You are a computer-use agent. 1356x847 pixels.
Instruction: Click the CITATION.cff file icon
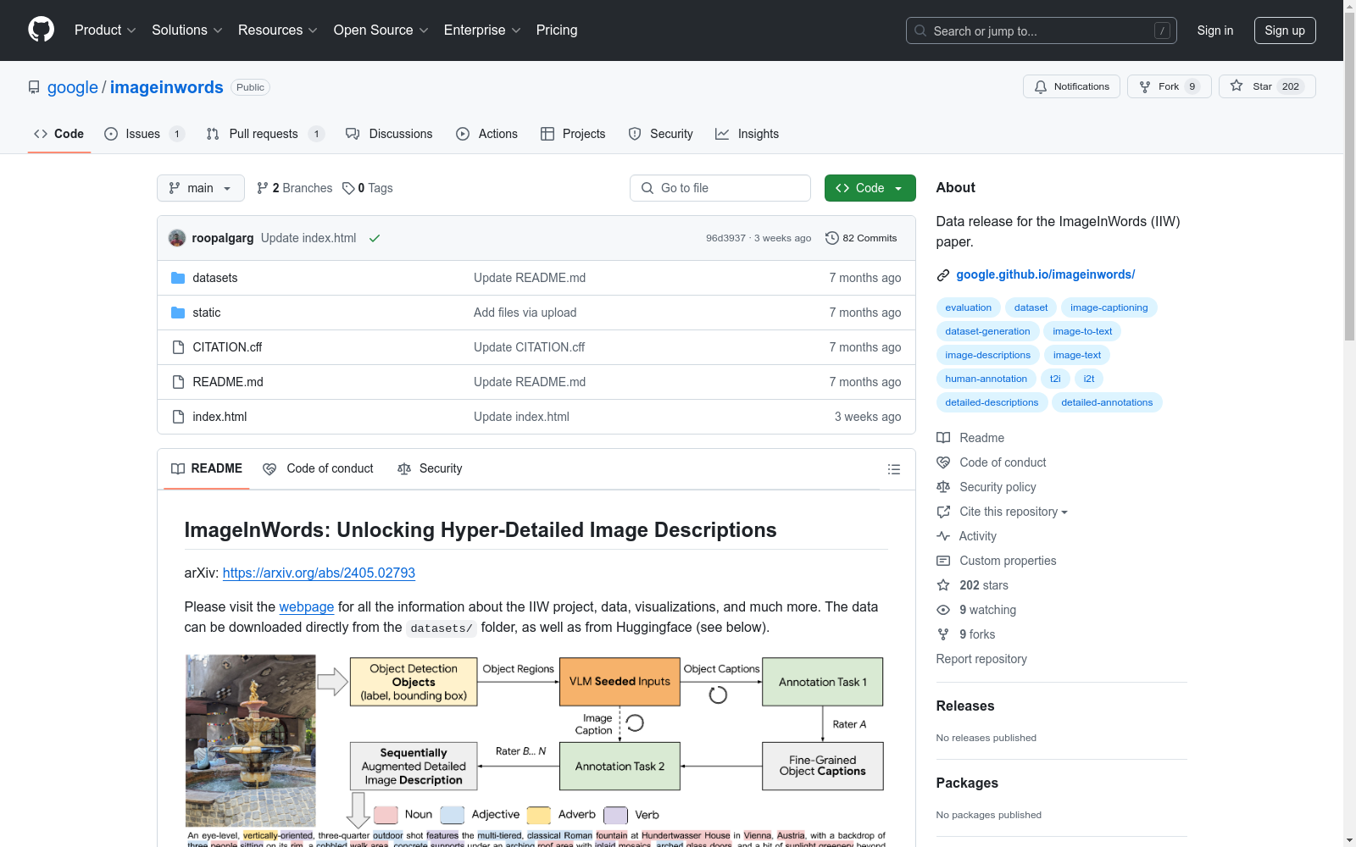[178, 347]
